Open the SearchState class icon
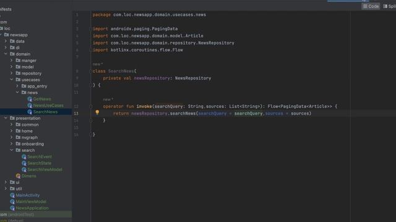Screen dimensions: 396x222 (x=24, y=163)
